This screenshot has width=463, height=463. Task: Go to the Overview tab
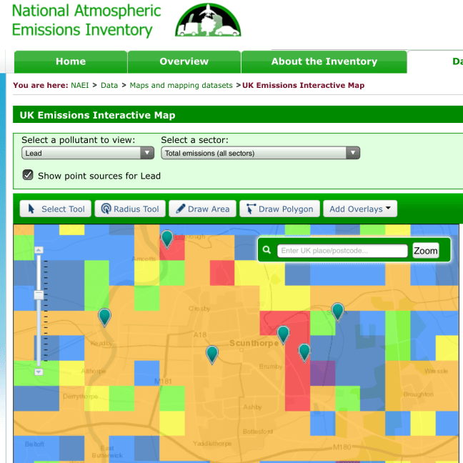click(x=184, y=61)
